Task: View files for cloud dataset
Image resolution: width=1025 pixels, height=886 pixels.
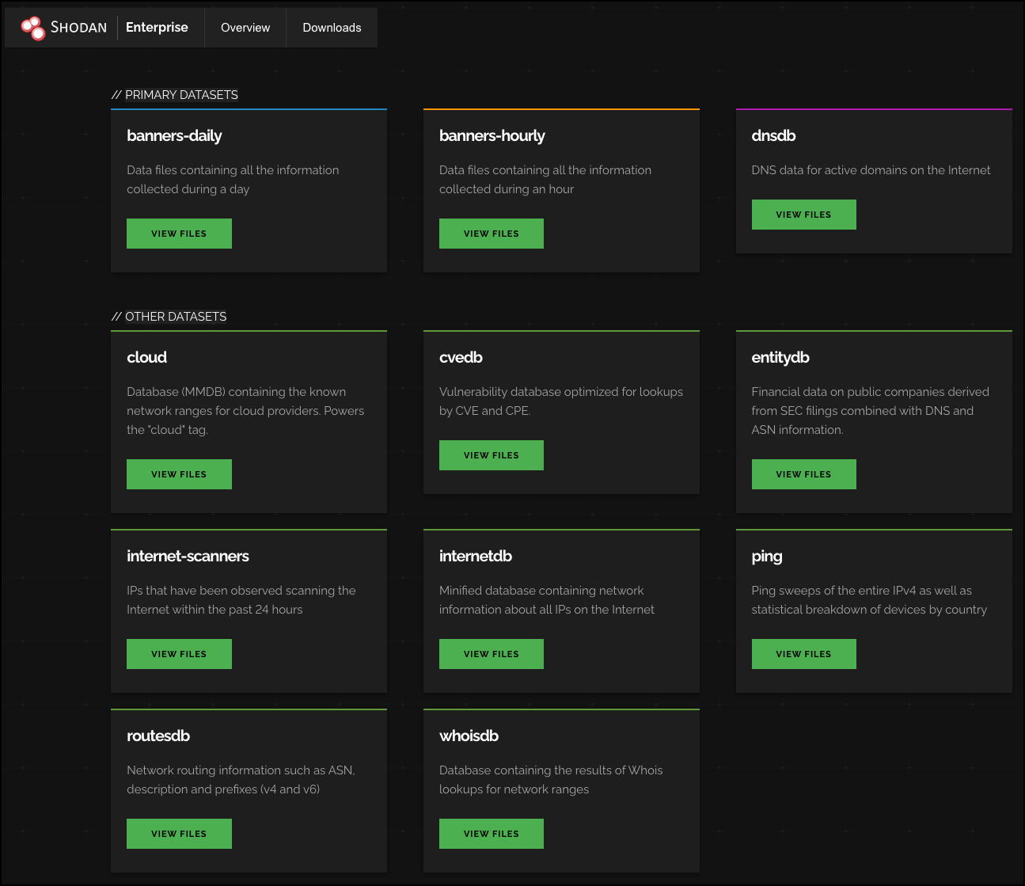Action: [x=179, y=474]
